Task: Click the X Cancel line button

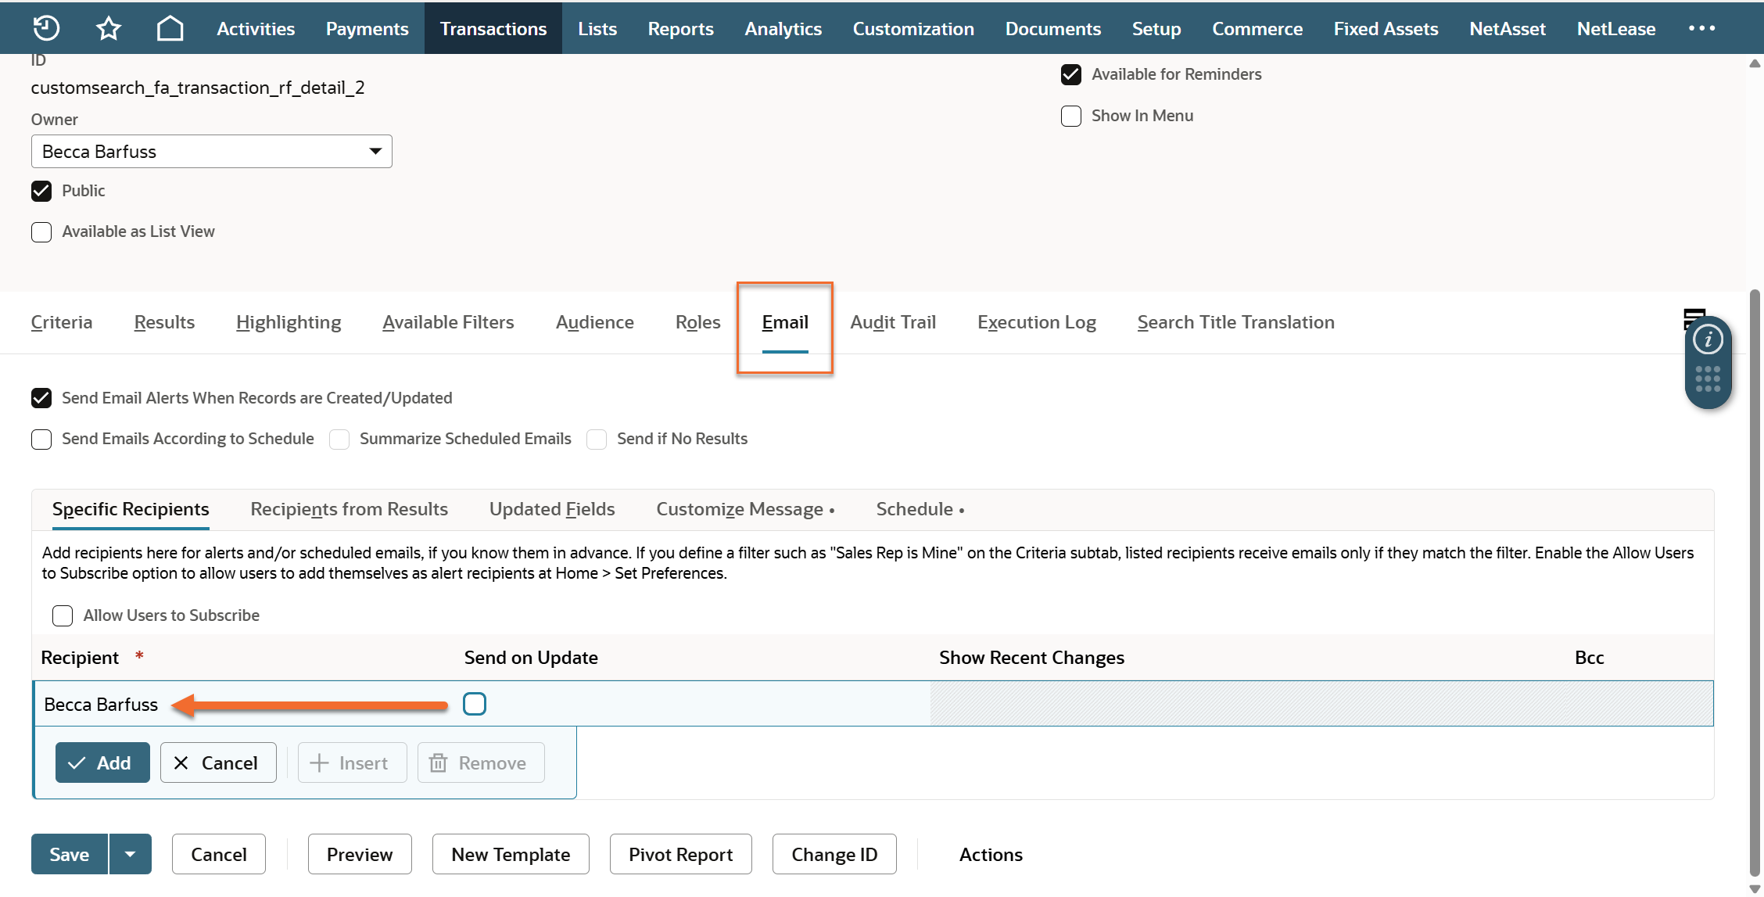Action: (217, 762)
